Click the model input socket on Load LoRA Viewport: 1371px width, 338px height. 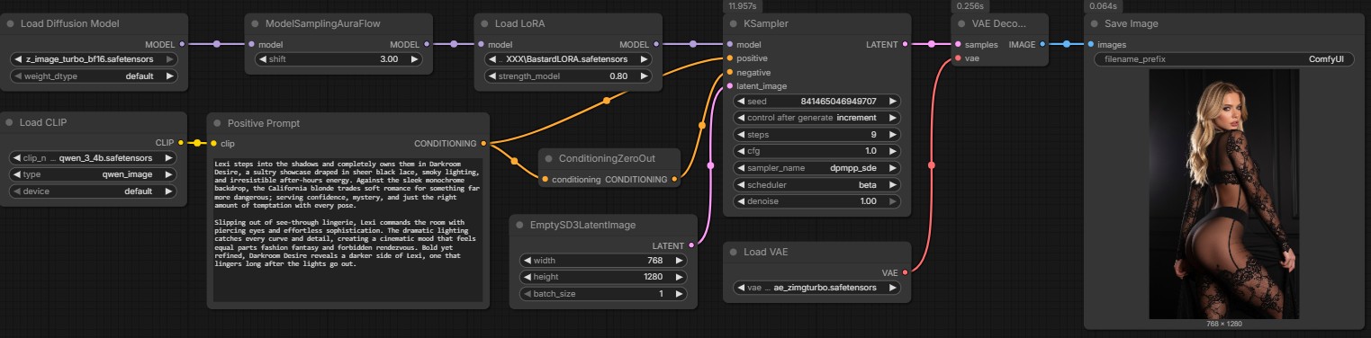481,44
